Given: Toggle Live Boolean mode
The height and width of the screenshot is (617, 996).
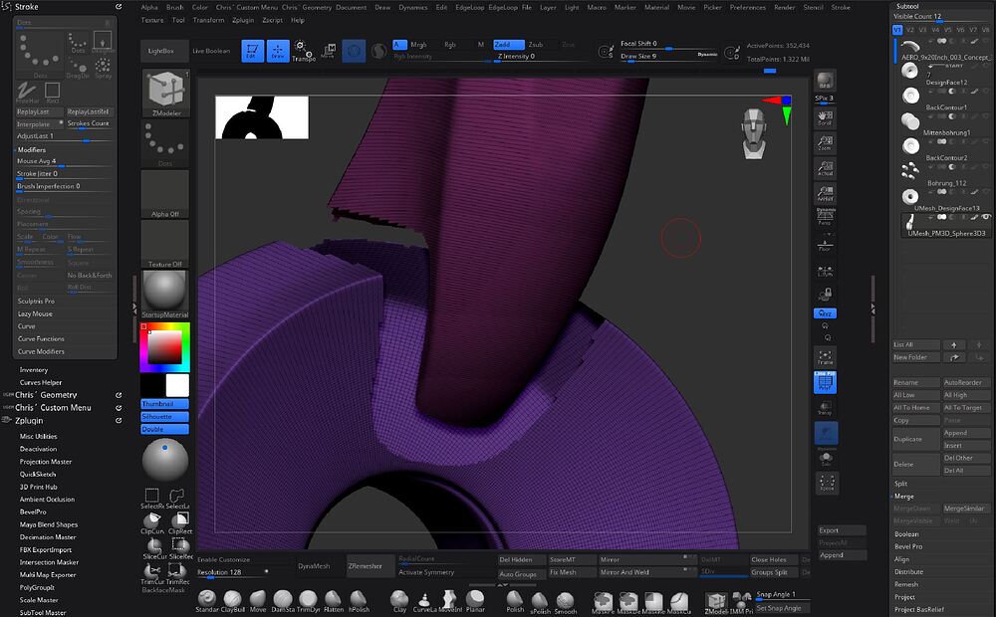Looking at the screenshot, I should 211,51.
